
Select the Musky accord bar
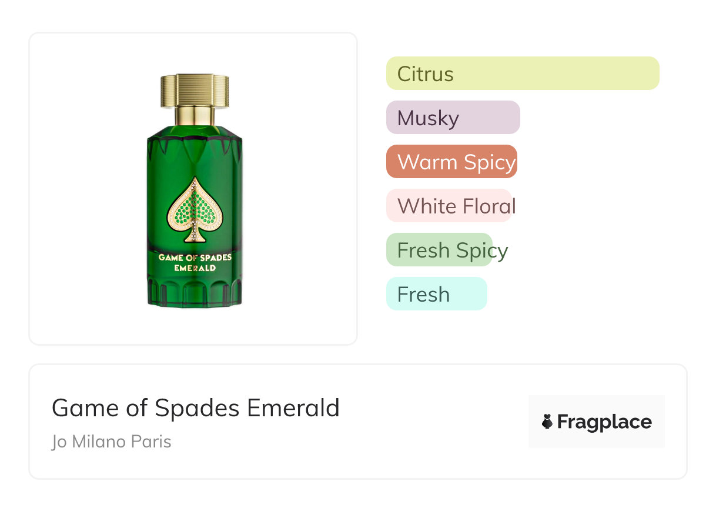point(453,118)
